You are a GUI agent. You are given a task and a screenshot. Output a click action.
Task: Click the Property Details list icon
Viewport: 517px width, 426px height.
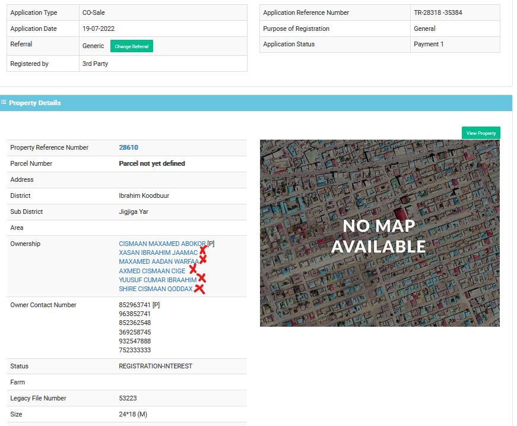(4, 102)
